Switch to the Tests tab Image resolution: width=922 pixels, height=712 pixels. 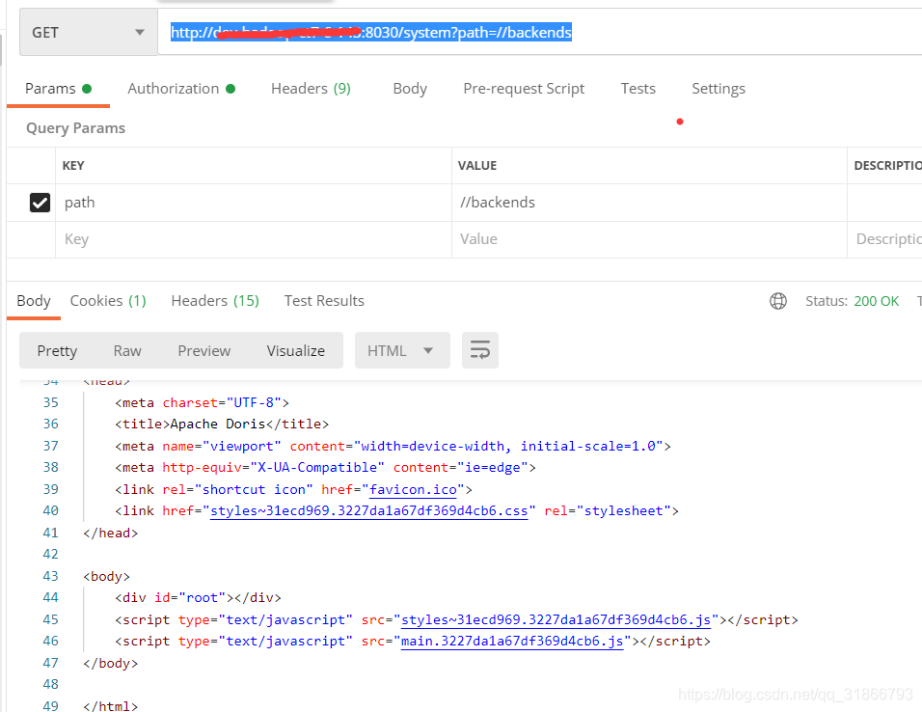pos(637,88)
